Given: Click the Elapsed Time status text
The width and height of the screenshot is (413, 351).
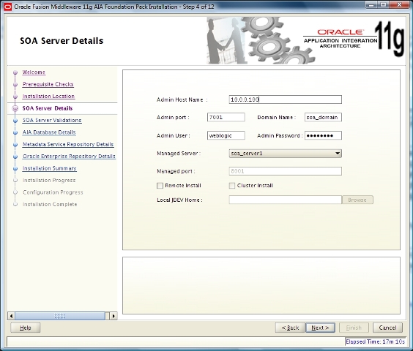Looking at the screenshot, I should click(375, 341).
